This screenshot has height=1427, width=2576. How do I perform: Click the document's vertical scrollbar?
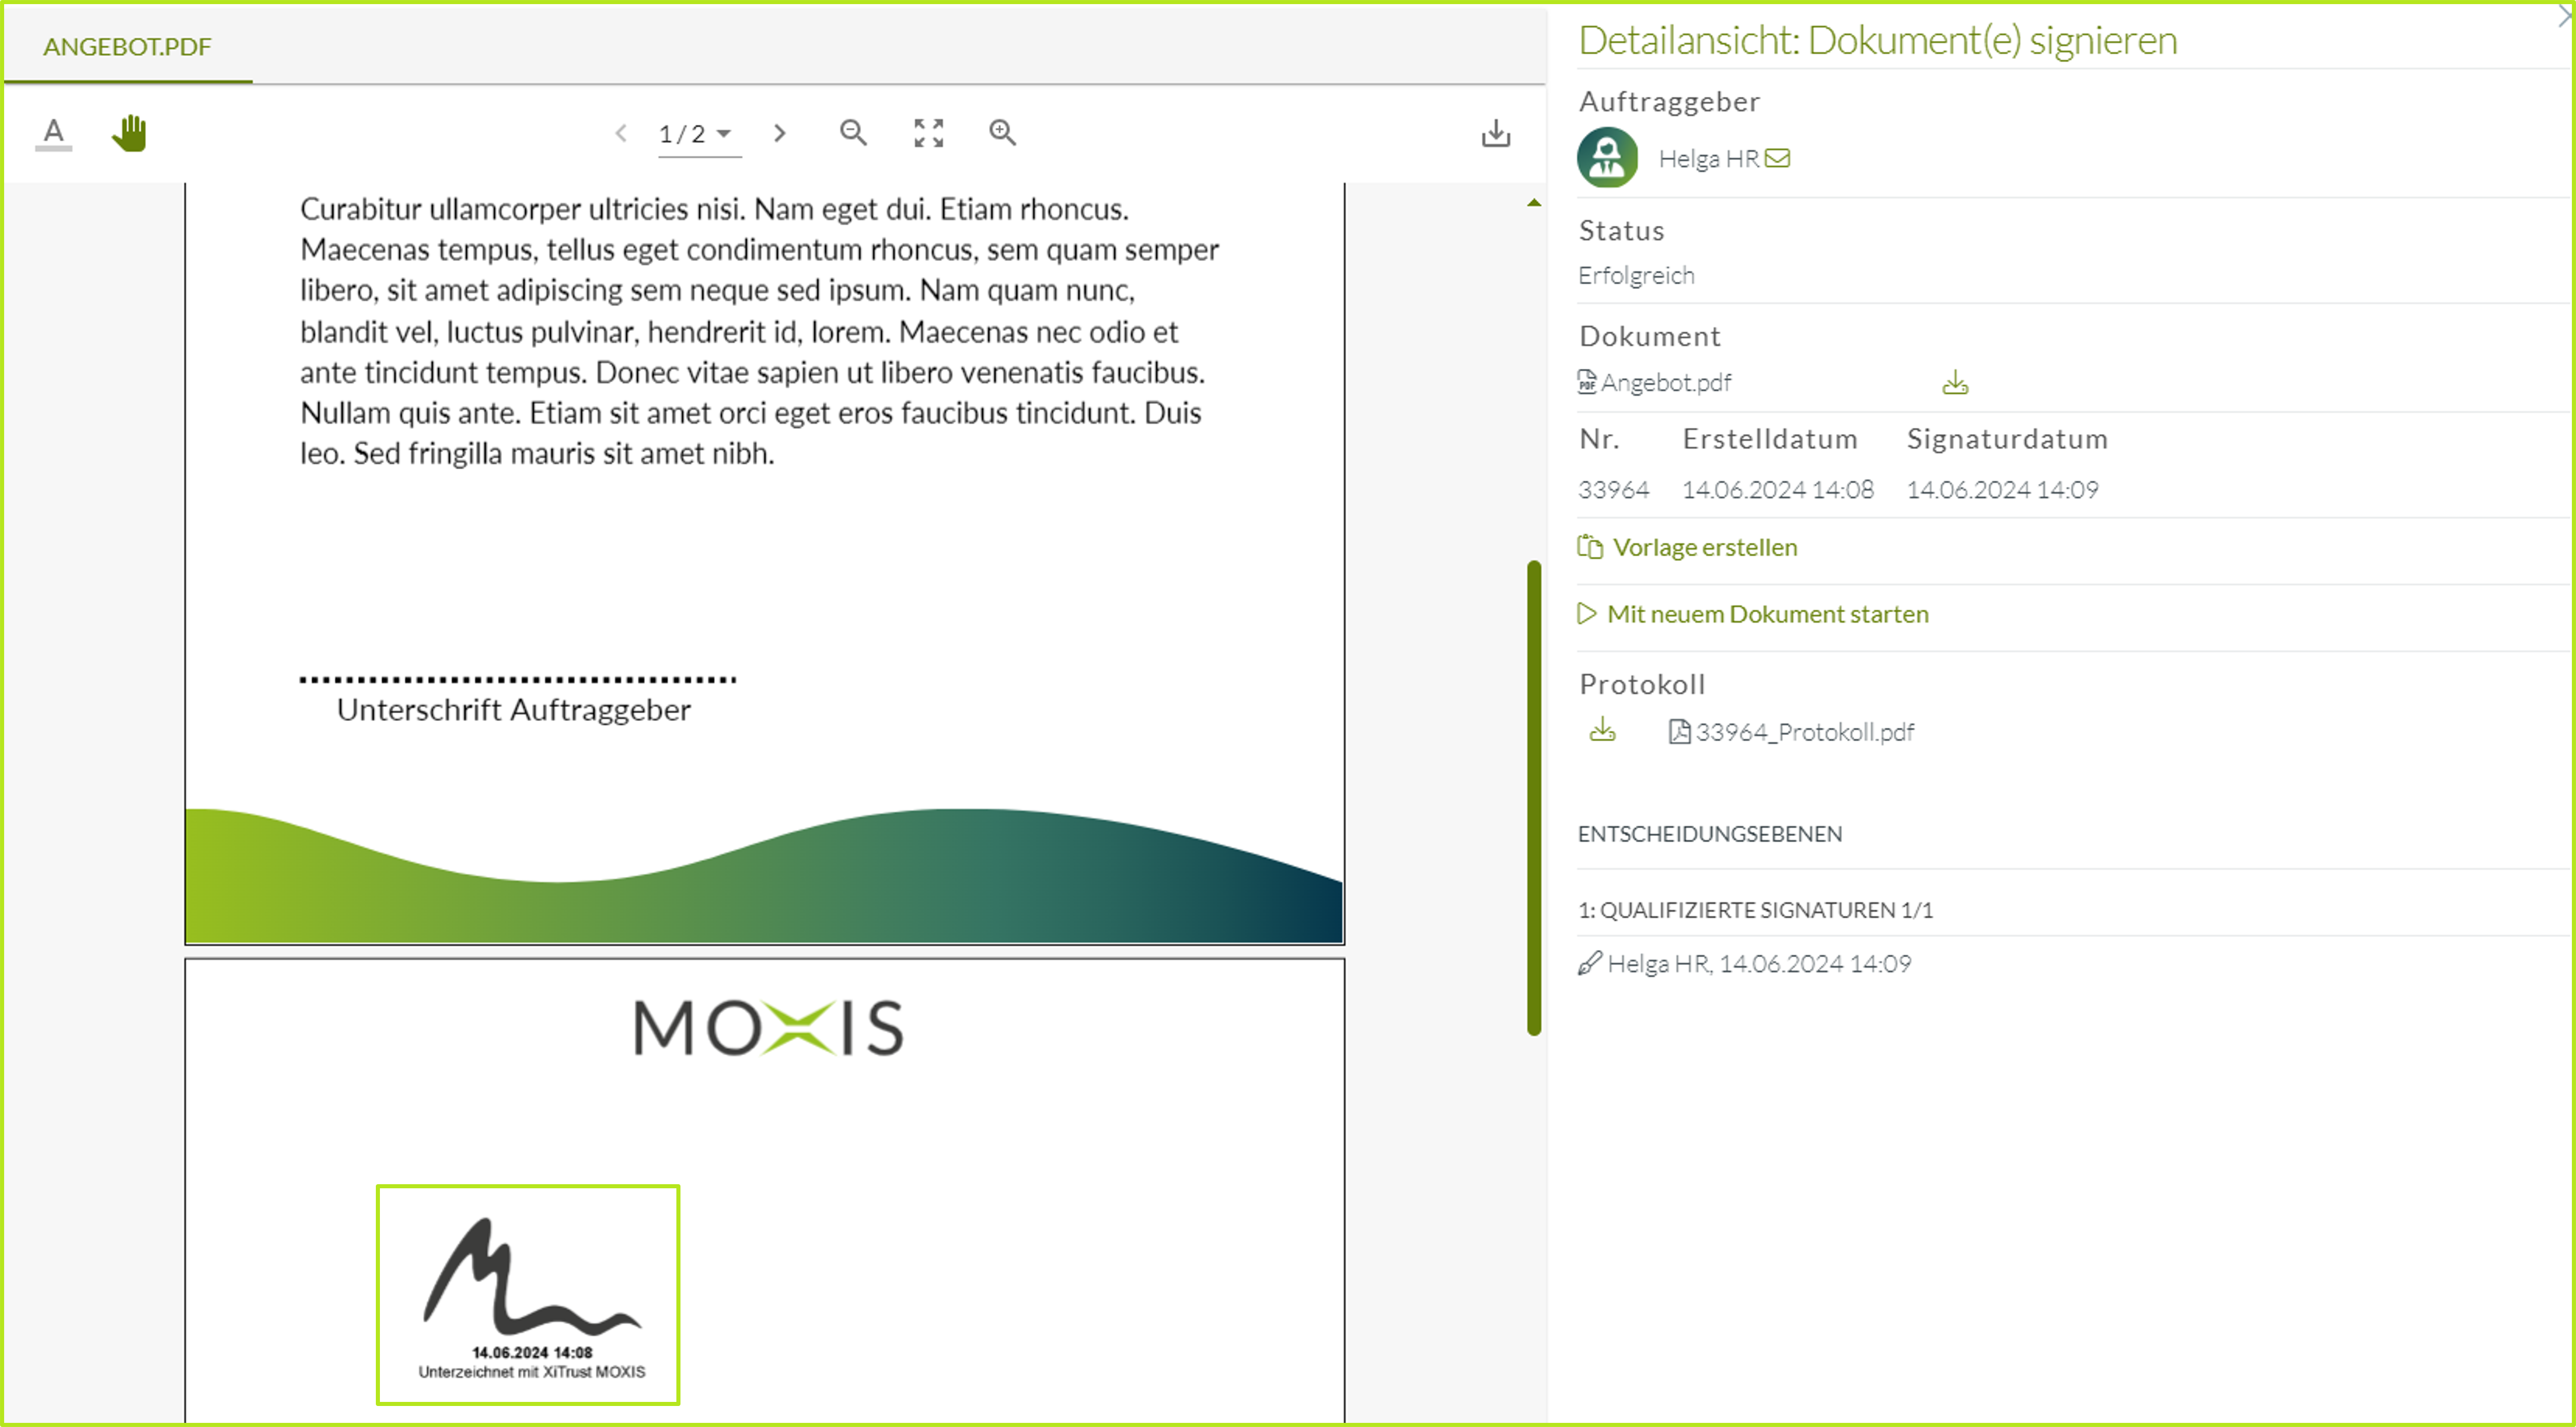point(1533,797)
